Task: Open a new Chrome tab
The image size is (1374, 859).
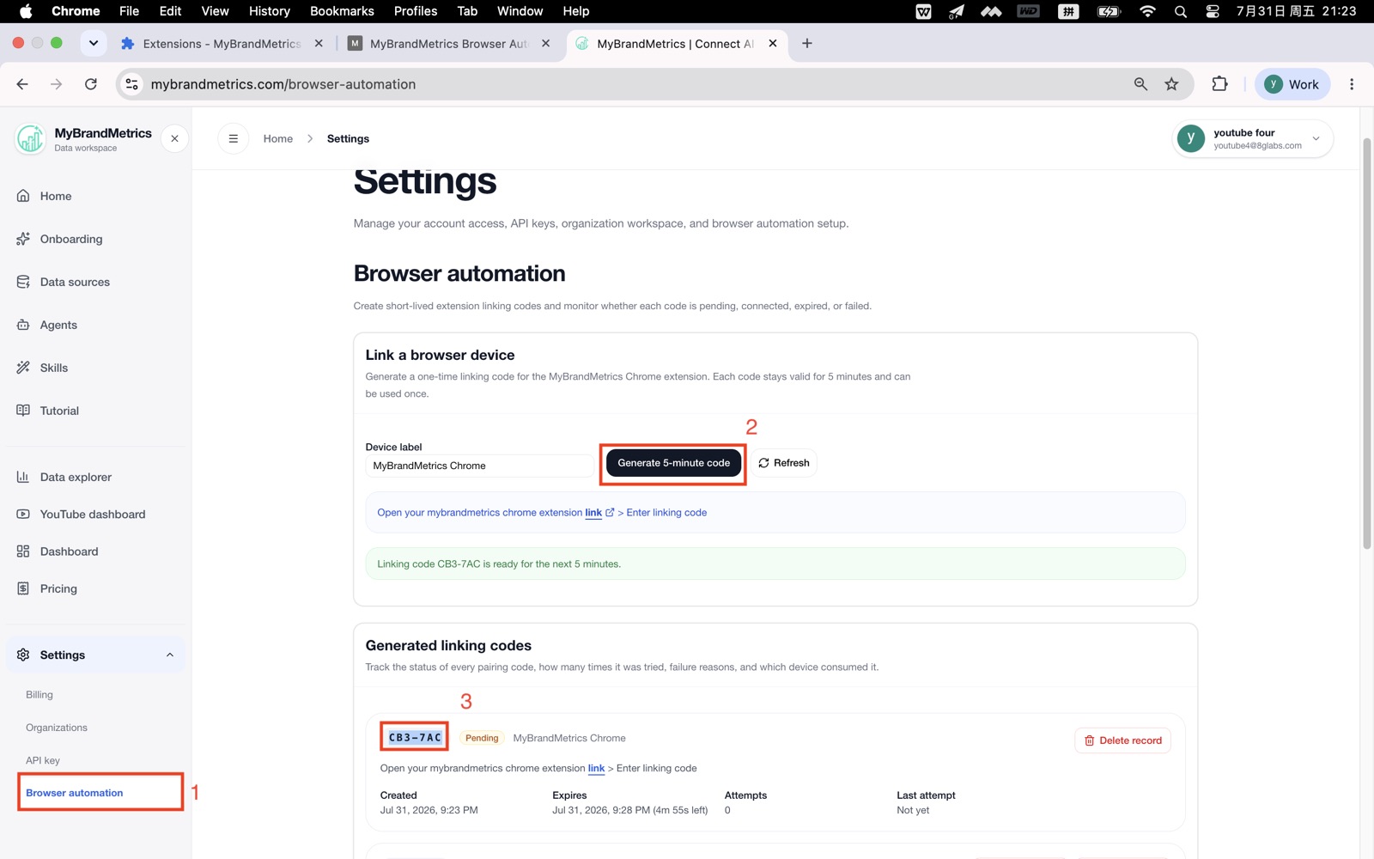Action: pos(807,44)
